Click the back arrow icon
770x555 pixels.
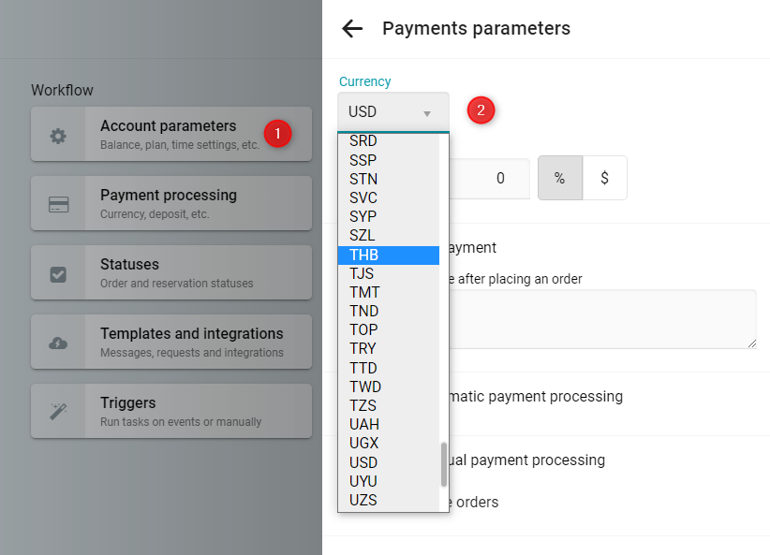[352, 28]
